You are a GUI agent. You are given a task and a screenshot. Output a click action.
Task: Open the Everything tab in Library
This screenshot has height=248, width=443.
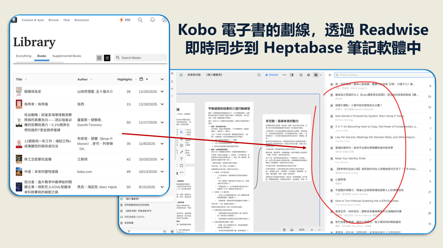(x=24, y=56)
